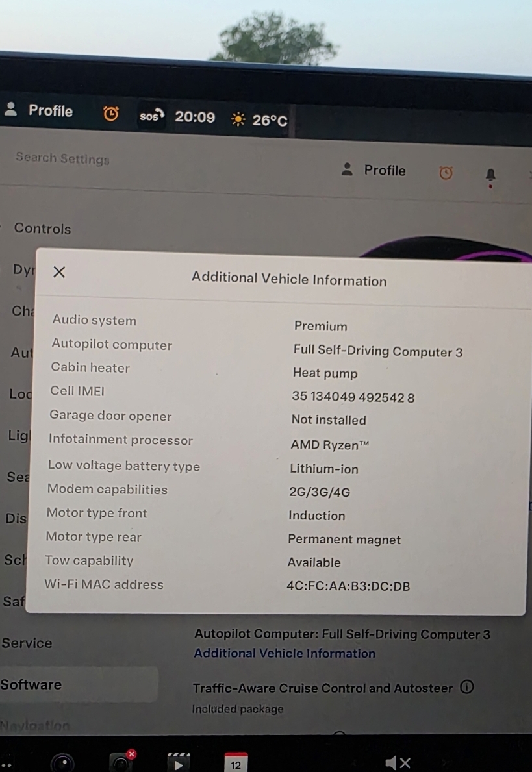Open the Additional Vehicle Information link
The height and width of the screenshot is (772, 532).
tap(285, 653)
